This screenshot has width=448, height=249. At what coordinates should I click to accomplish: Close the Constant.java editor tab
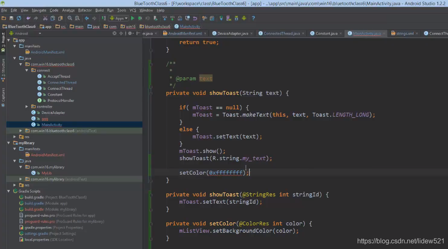341,33
